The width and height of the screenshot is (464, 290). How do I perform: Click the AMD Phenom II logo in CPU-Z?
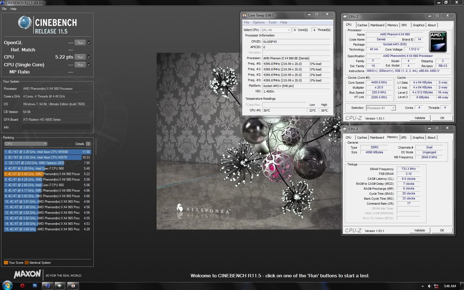[x=438, y=42]
